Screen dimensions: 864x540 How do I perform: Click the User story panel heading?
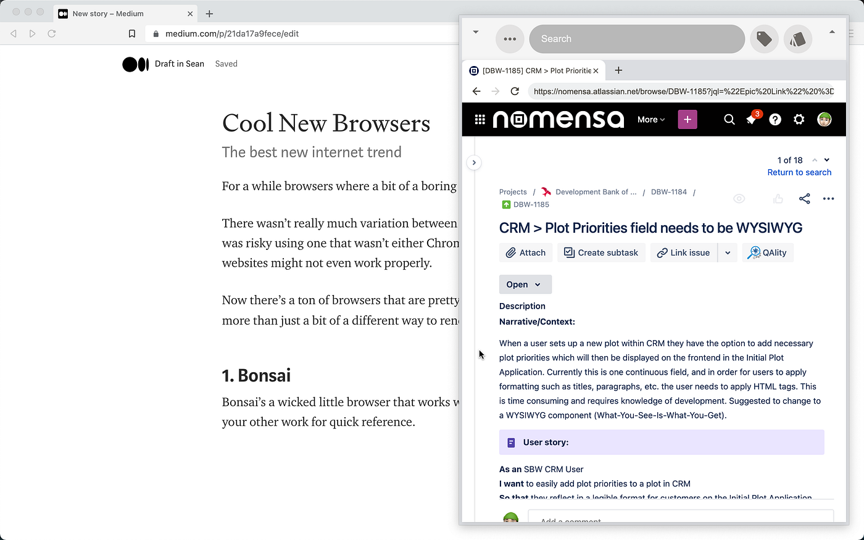[x=662, y=442]
